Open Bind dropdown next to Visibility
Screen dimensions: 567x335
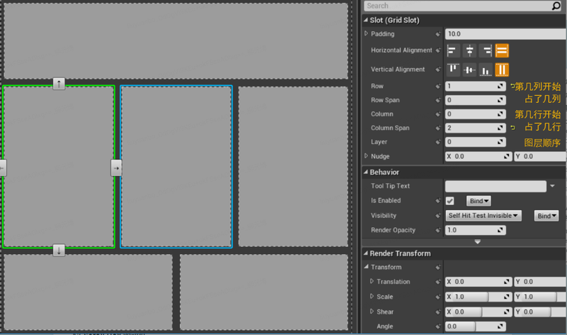point(546,216)
